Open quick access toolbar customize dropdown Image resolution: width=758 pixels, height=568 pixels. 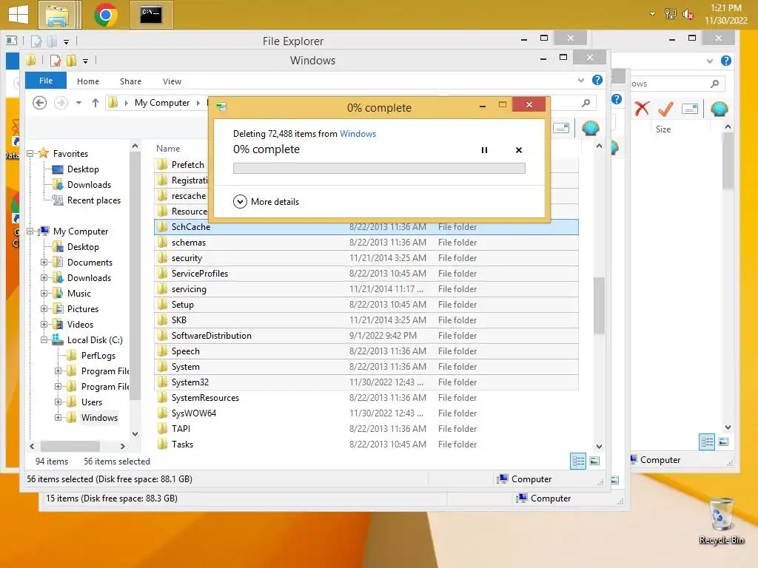click(86, 61)
